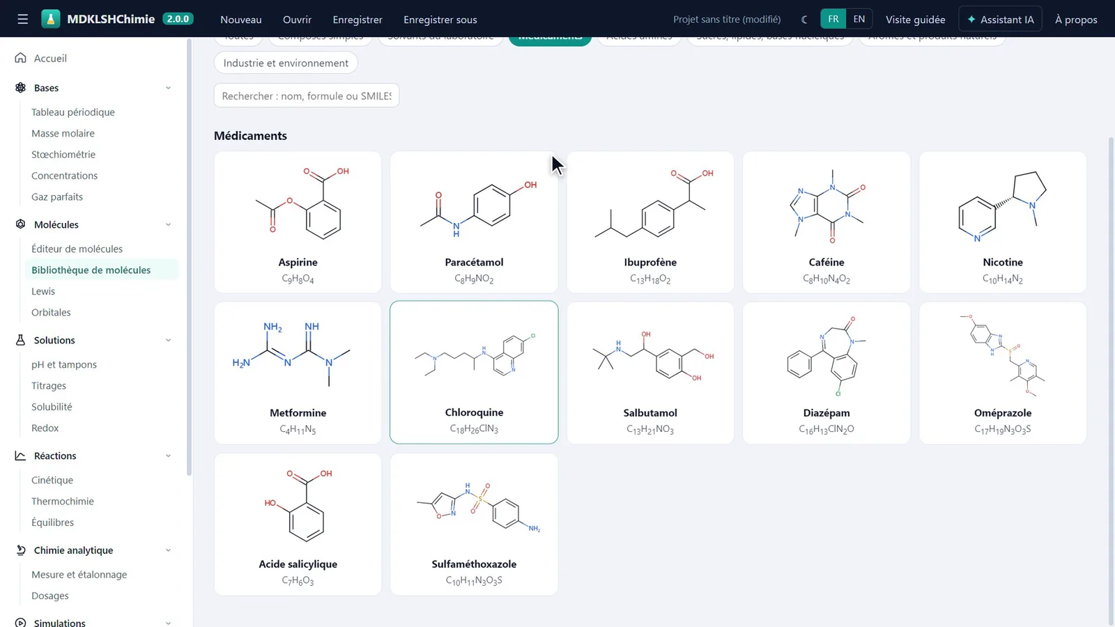Open the Diazépam molecule card
The height and width of the screenshot is (627, 1115).
(826, 373)
